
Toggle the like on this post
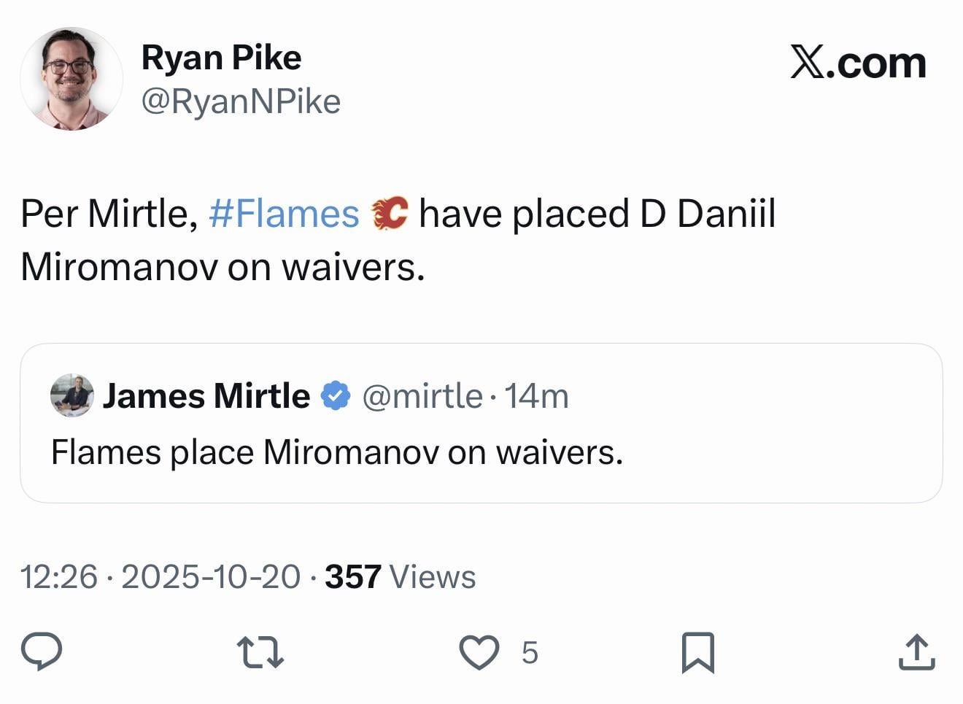481,651
